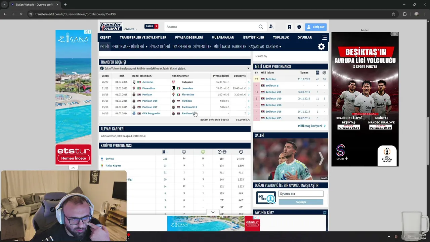Click the compare players icon
The height and width of the screenshot is (242, 430).
266,198
